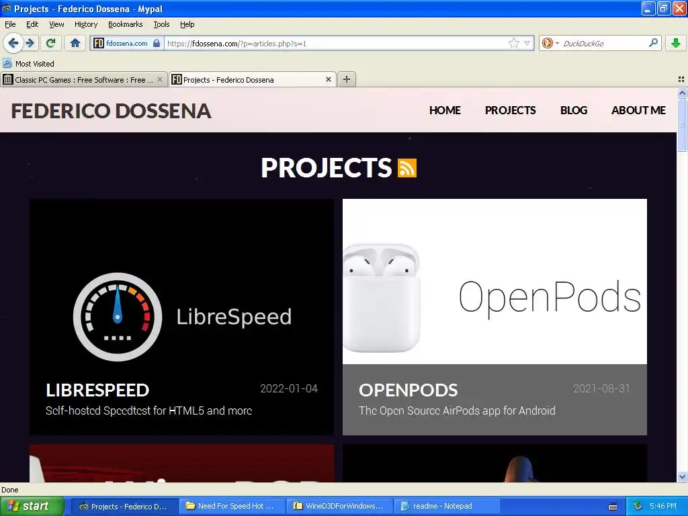Switch to Need For Speed Hot folder taskbar item
This screenshot has width=688, height=516.
(x=232, y=507)
